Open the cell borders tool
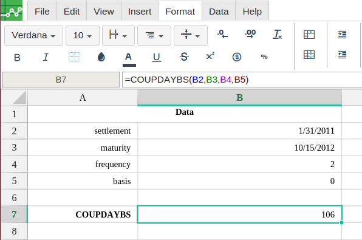Screen dimensions: 362x240 74,57
